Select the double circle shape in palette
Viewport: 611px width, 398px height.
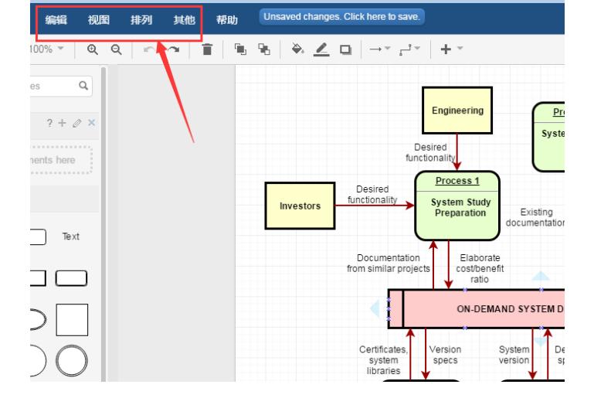click(72, 361)
